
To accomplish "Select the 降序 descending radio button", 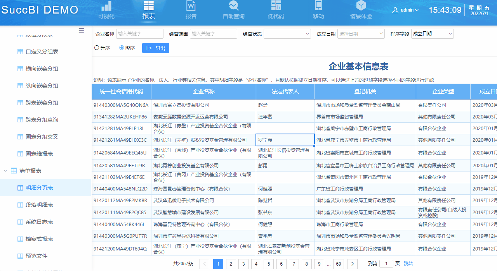I will point(122,48).
